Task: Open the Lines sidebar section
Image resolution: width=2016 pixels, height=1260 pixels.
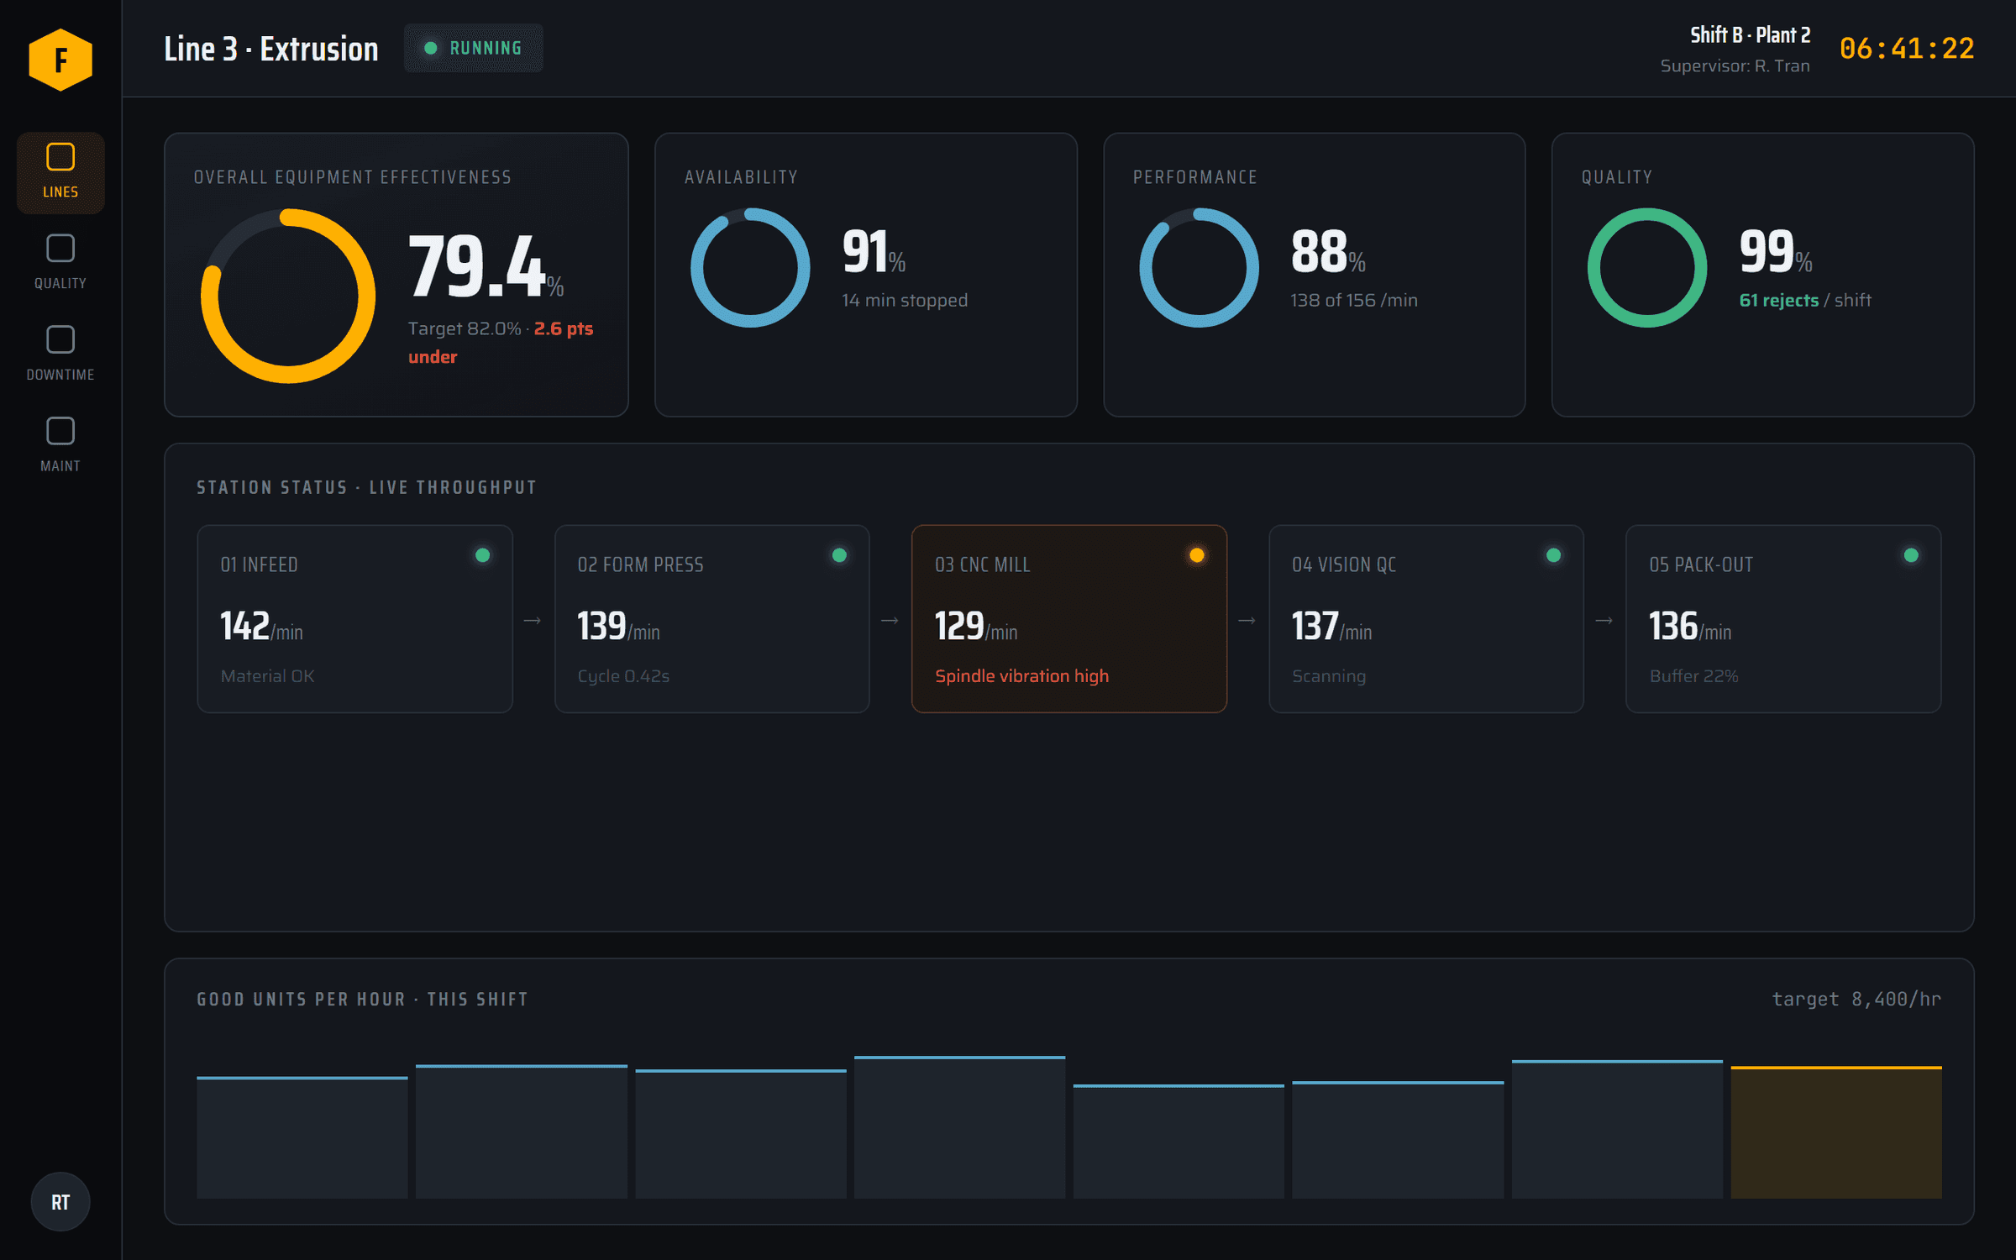Action: point(60,172)
